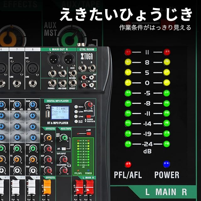Click the channel 7 LINE jack
The height and width of the screenshot is (201, 201).
[17, 84]
